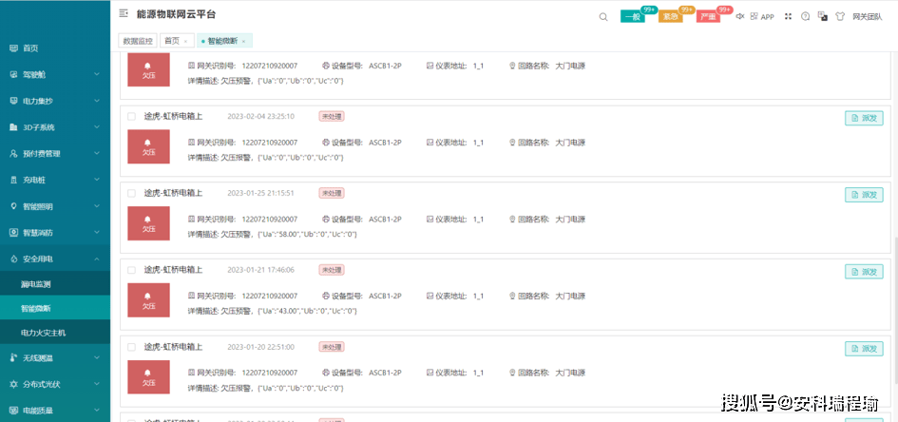Screen dimensions: 898x422
Task: Click the 智慧消防 sidebar icon
Action: click(13, 233)
